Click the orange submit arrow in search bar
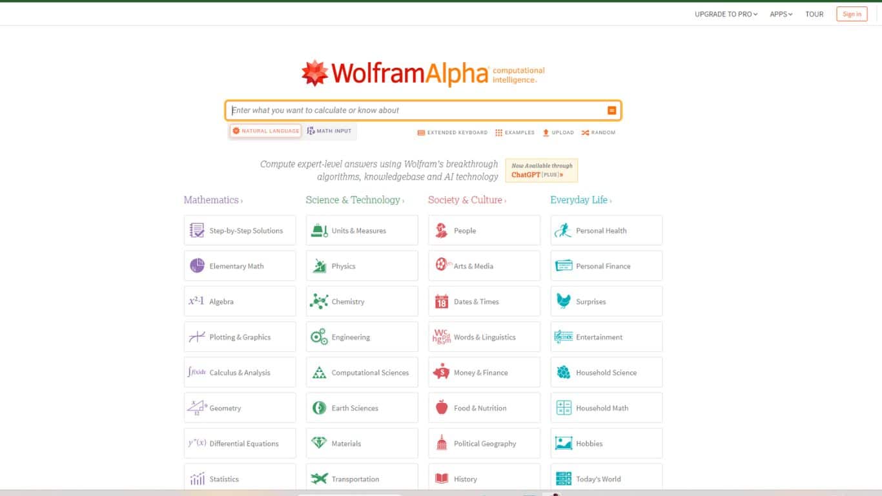 [611, 110]
